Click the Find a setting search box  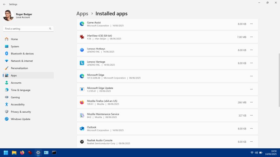[28, 29]
